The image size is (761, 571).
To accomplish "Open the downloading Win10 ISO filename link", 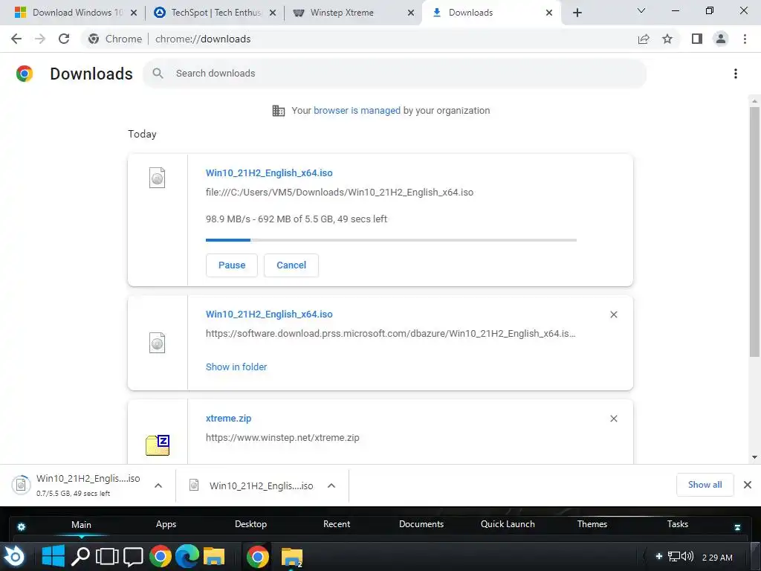I will pos(269,172).
